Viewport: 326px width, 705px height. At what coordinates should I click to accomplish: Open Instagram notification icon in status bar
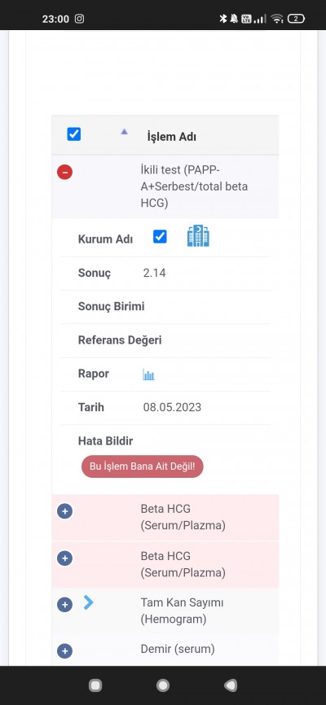click(79, 19)
